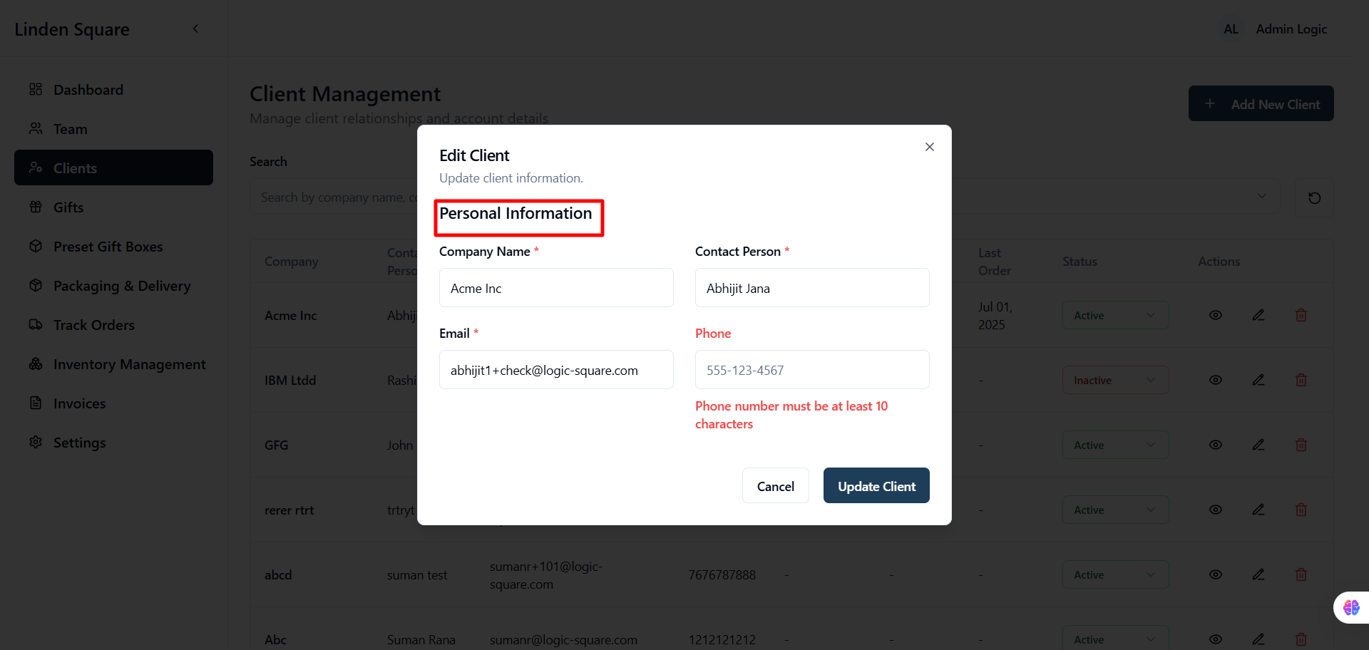Click the delete trash icon for IBM Ltdd
Viewport: 1369px width, 650px height.
pos(1301,380)
